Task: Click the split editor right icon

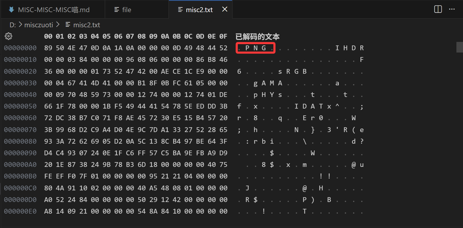Action: 438,9
